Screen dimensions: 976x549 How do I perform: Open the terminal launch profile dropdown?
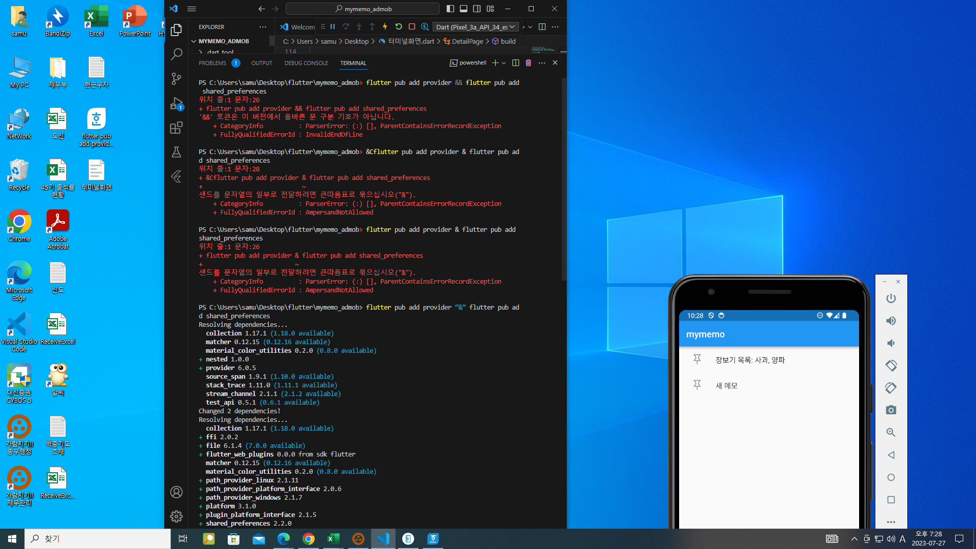point(504,63)
